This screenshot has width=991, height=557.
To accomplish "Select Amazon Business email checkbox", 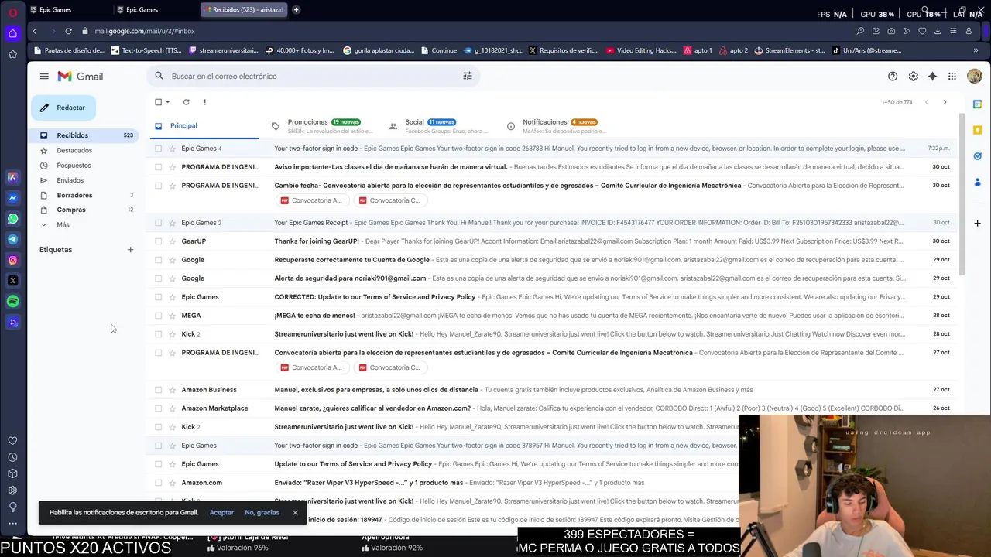I will coord(159,390).
